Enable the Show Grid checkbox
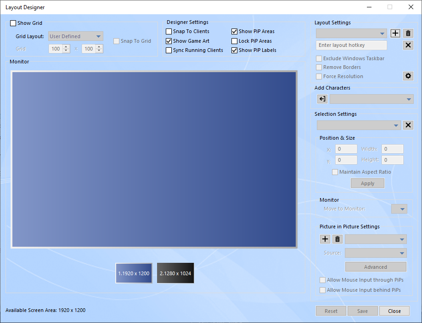422x323 pixels. (x=13, y=23)
